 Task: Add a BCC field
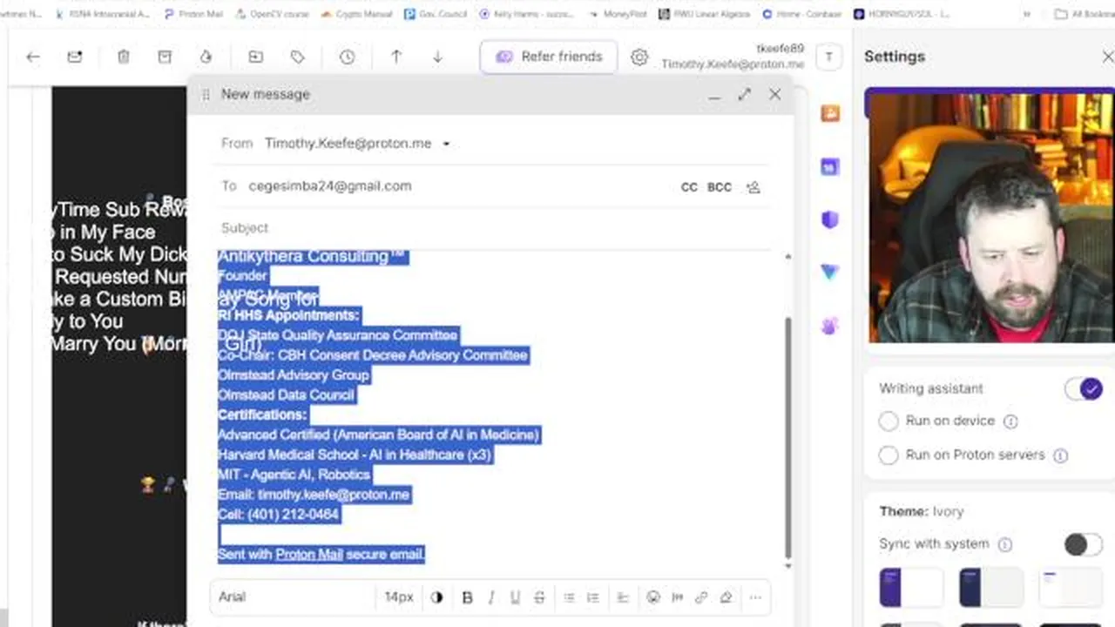point(720,187)
